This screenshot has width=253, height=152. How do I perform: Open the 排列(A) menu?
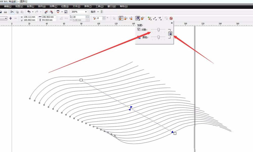42,6
